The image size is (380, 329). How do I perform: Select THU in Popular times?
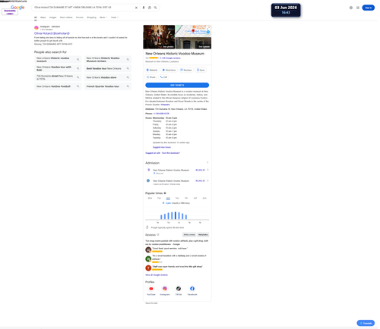[x=177, y=198]
